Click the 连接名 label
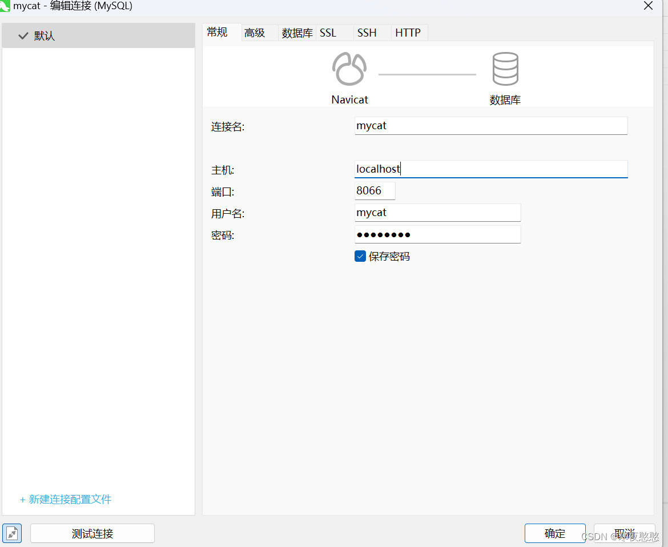The height and width of the screenshot is (547, 668). tap(228, 127)
